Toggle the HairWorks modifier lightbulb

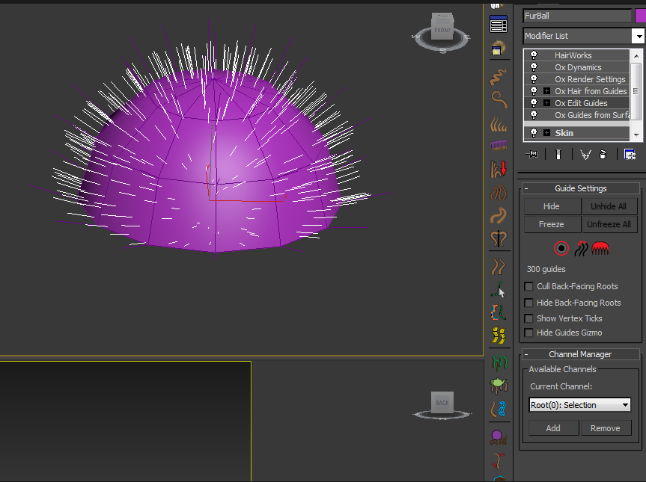(534, 55)
